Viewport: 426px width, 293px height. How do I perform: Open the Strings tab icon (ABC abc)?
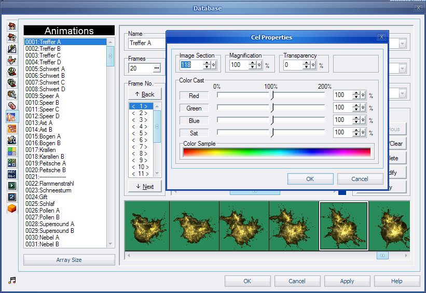(12, 174)
